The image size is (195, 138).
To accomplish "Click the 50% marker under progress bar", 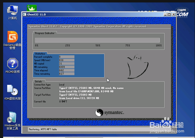I will point(98,45).
